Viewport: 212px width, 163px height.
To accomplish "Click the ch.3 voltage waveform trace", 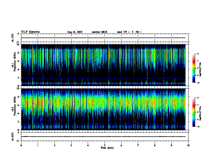I will click(x=103, y=137).
